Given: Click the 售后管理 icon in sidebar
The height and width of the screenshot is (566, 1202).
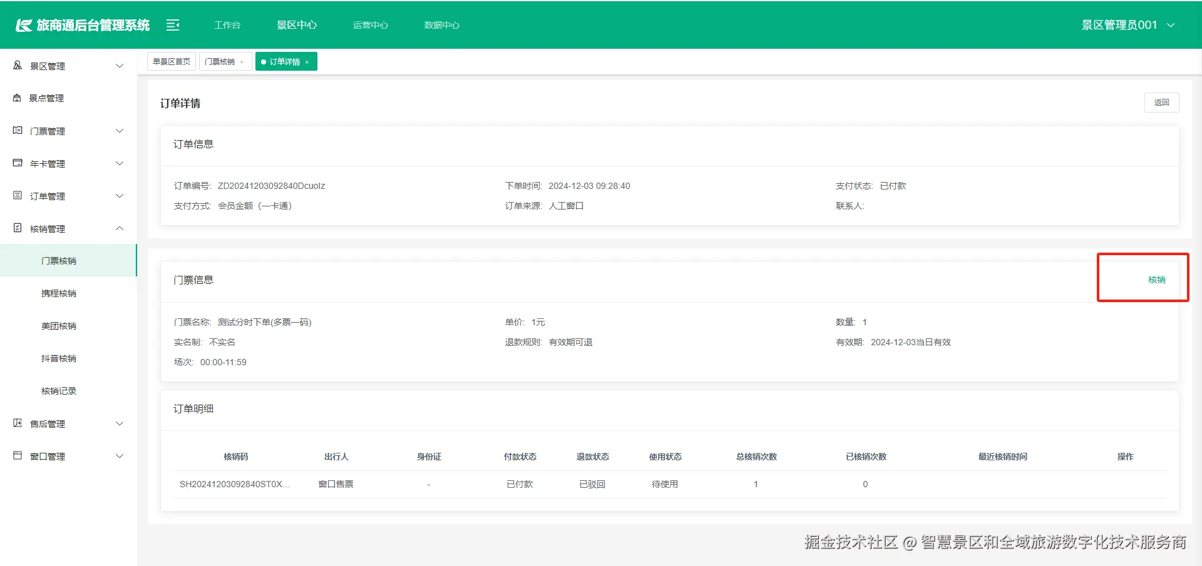Looking at the screenshot, I should 18,423.
